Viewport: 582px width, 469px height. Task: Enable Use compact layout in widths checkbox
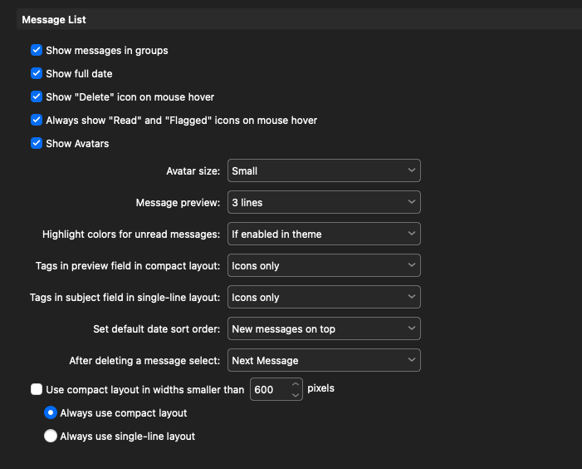tap(37, 388)
